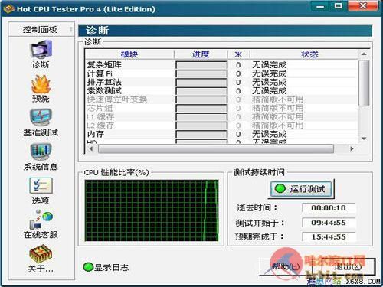Click 精简版不可用 status of 芯片组
Screen dimensions: 383x287
[x=278, y=108]
